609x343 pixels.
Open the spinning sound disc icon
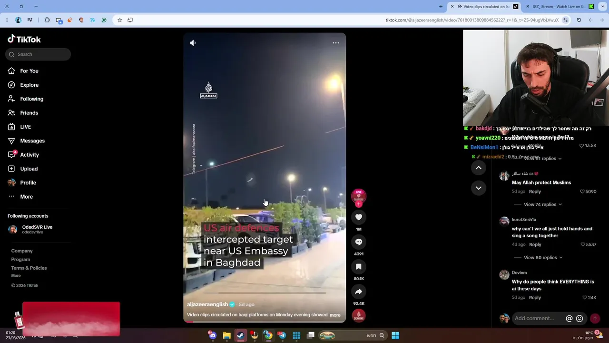coord(359,315)
